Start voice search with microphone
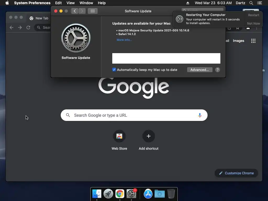The width and height of the screenshot is (268, 201). point(200,115)
